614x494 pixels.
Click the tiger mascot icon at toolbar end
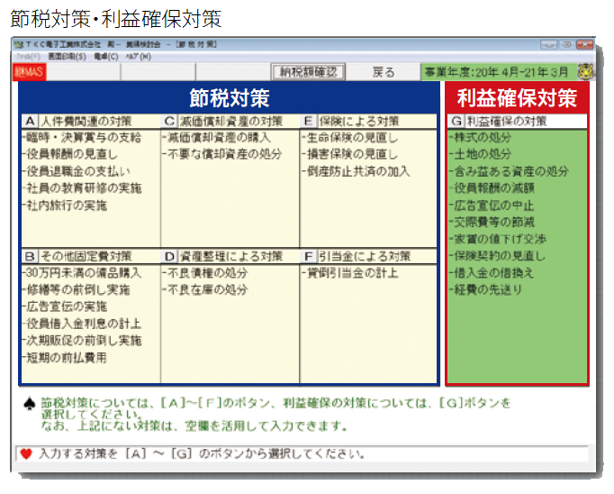tap(586, 72)
